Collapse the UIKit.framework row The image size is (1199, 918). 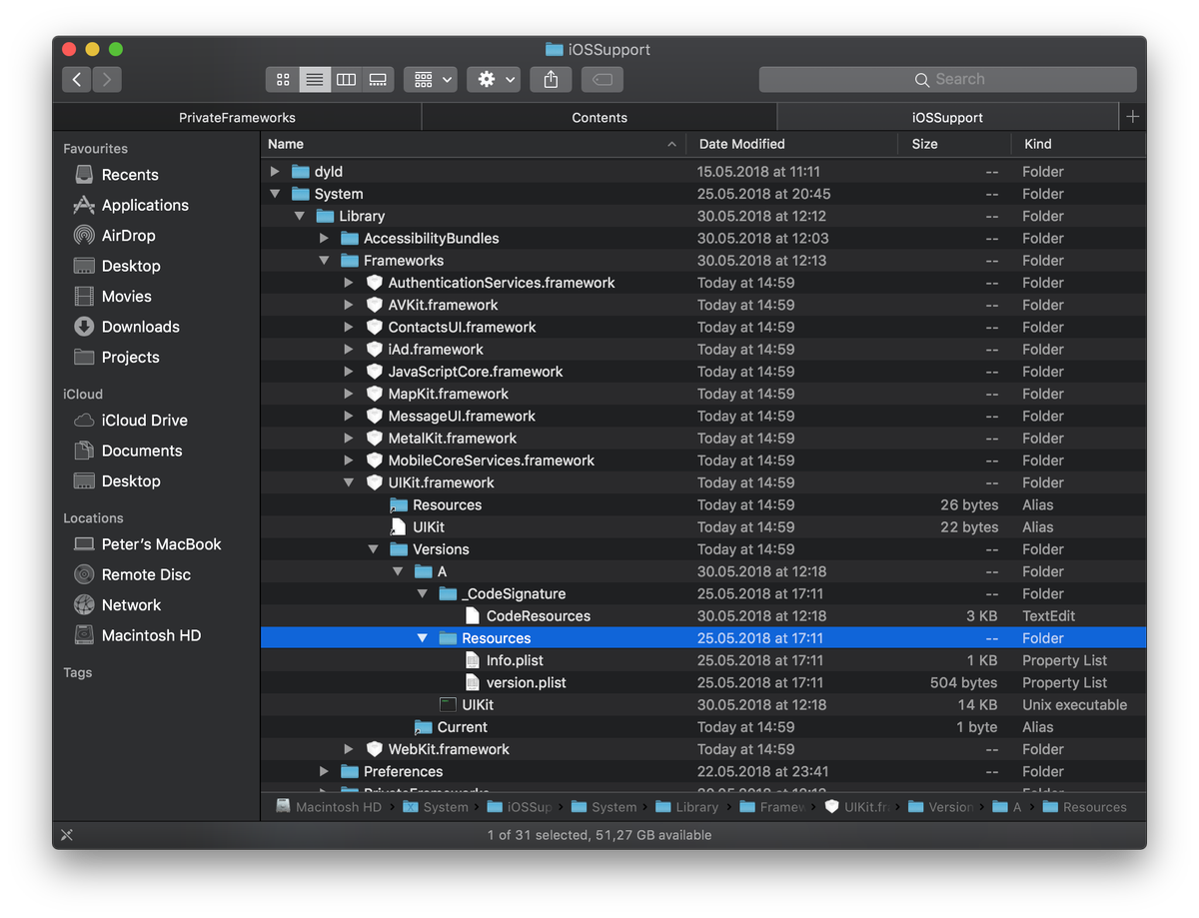[348, 482]
